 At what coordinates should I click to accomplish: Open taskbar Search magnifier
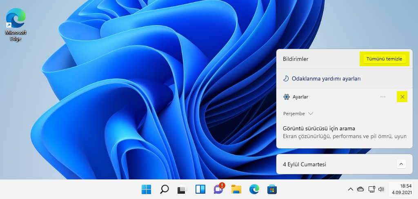coord(164,189)
